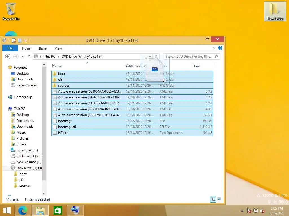Open Desktop under Favorites
This screenshot has height=216, width=289.
click(x=23, y=73)
